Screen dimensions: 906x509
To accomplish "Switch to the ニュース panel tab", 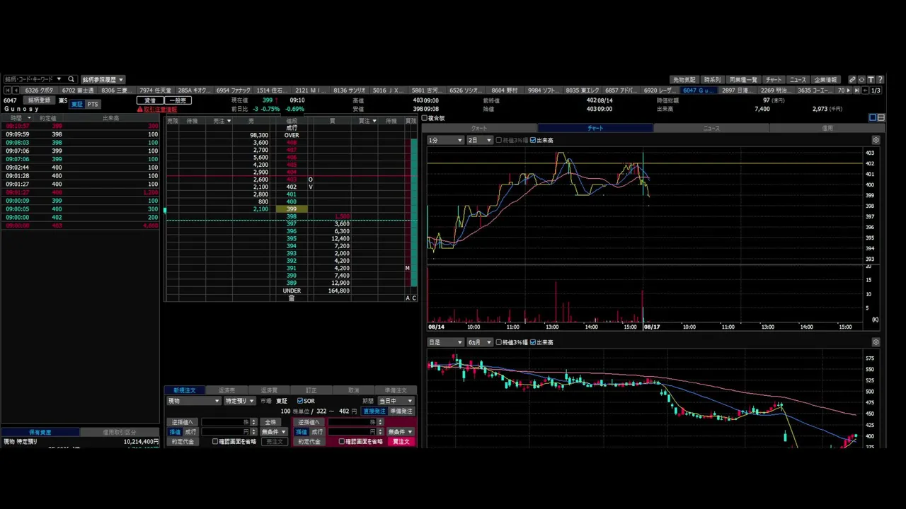I will pos(711,128).
